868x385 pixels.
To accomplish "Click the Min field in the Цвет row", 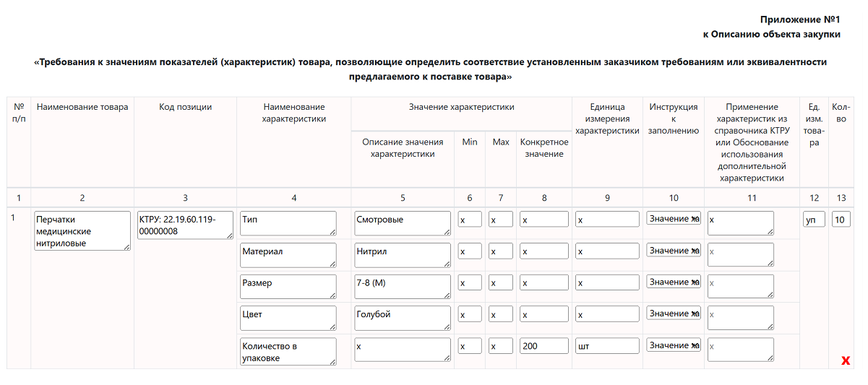I will click(470, 313).
